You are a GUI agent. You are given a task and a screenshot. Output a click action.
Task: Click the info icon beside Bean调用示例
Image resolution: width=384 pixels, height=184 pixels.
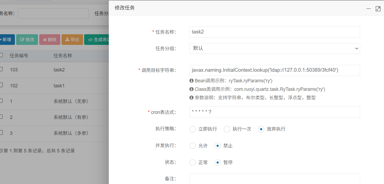(x=191, y=80)
